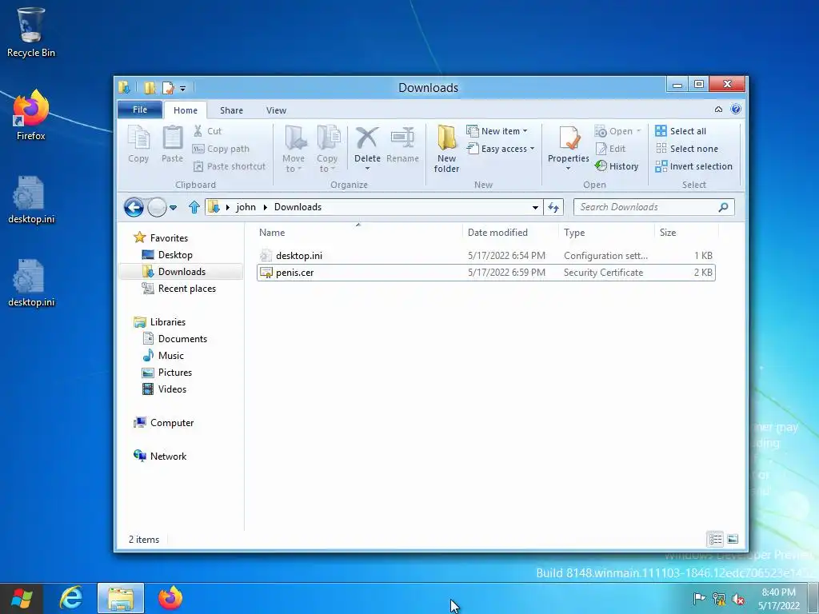Click Invert selection
The image size is (819, 614).
(x=693, y=166)
